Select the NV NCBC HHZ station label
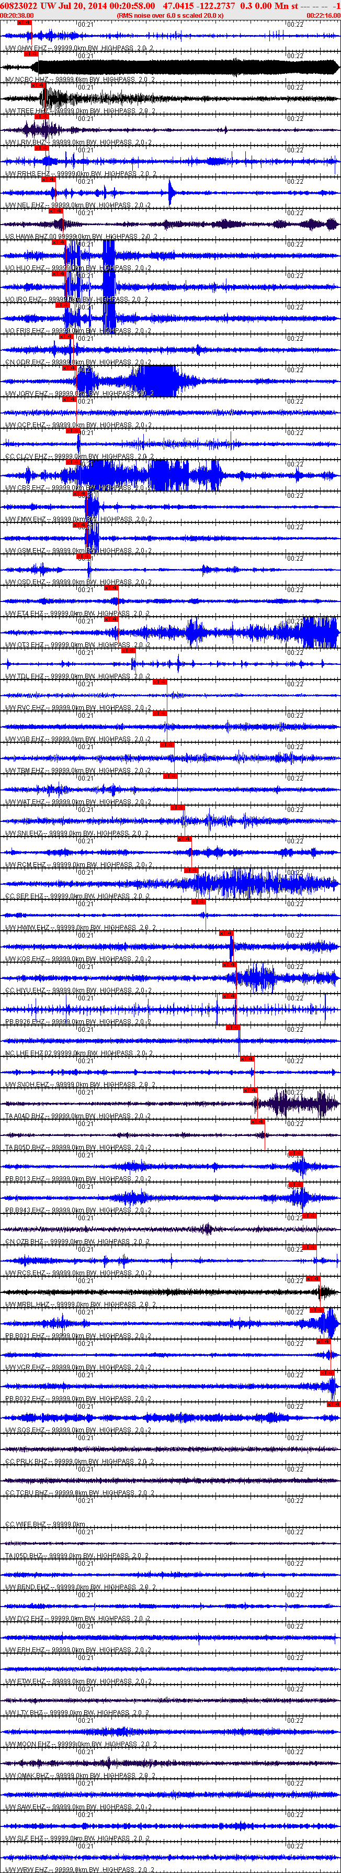 (x=80, y=79)
